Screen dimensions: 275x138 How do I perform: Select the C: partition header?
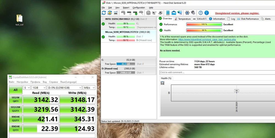point(128,60)
